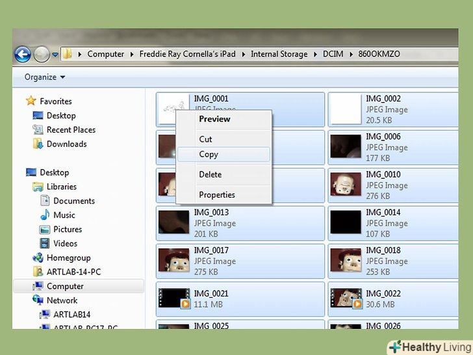Select Delete in the context menu
This screenshot has height=355, width=473.
pos(210,175)
